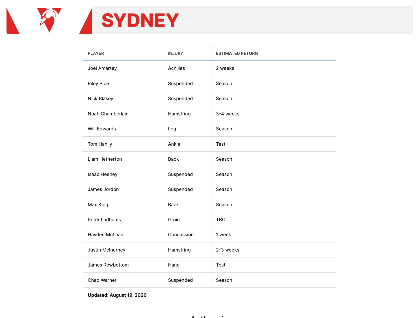Click the 1 week return estimate
This screenshot has height=318, width=420.
pyautogui.click(x=224, y=235)
